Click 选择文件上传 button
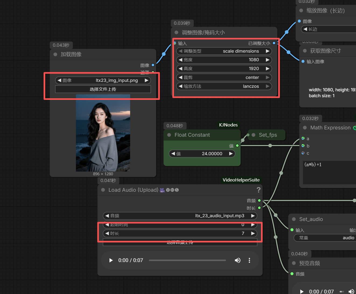This screenshot has height=294, width=356. point(103,89)
